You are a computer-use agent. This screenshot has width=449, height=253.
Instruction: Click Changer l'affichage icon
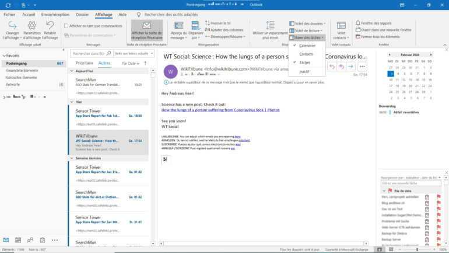click(12, 25)
